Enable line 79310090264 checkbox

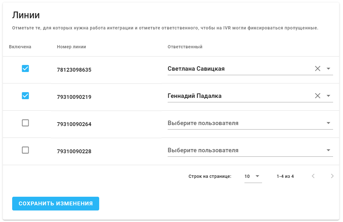(x=25, y=123)
